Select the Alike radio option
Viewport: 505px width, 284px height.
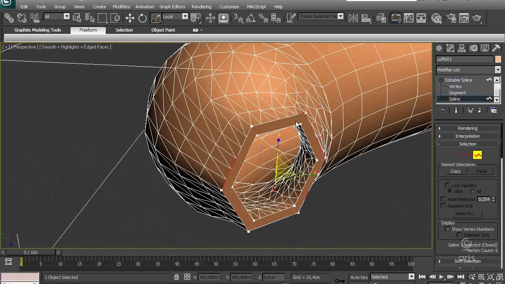click(450, 191)
